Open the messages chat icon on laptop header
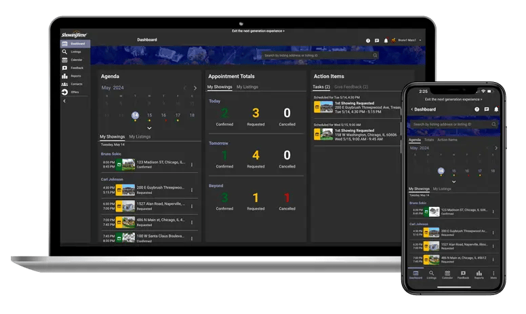Image resolution: width=526 pixels, height=314 pixels. [x=377, y=41]
